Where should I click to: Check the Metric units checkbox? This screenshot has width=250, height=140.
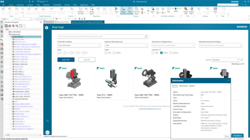pos(114,53)
